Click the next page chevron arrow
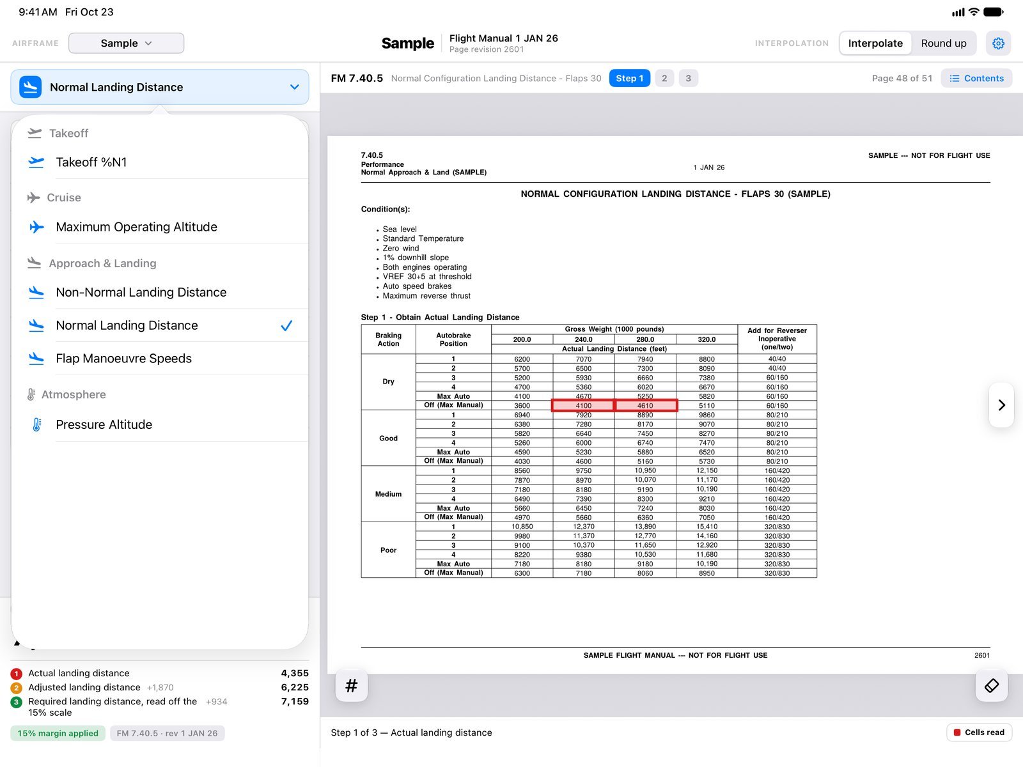 (1001, 405)
